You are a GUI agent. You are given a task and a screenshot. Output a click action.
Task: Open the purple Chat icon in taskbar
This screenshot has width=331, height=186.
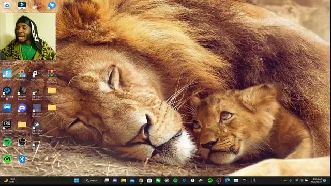click(x=115, y=180)
